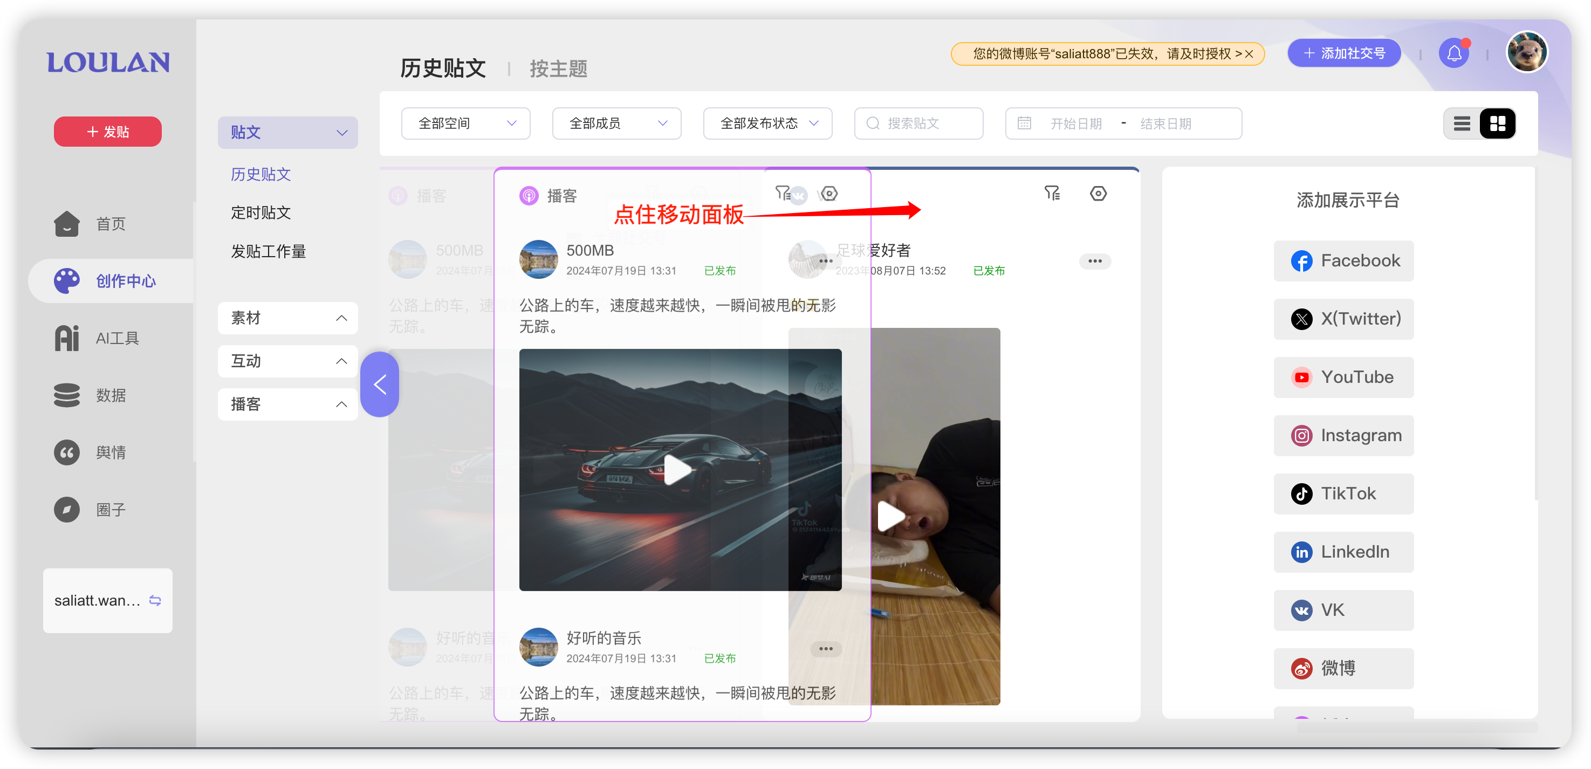Add the VK display platform
This screenshot has width=1591, height=769.
[x=1343, y=610]
